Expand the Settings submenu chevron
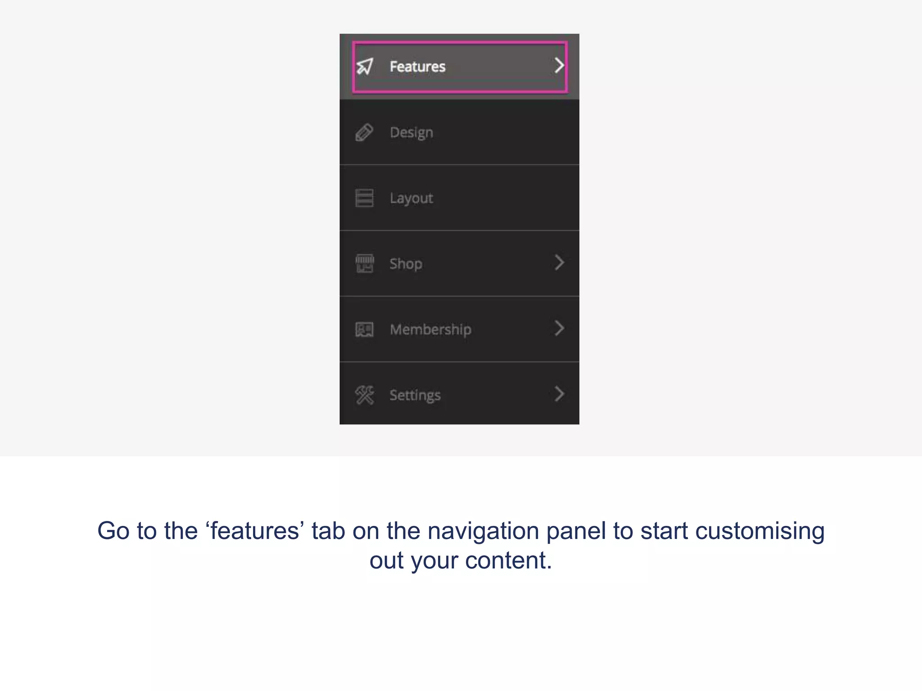The image size is (922, 691). point(559,394)
